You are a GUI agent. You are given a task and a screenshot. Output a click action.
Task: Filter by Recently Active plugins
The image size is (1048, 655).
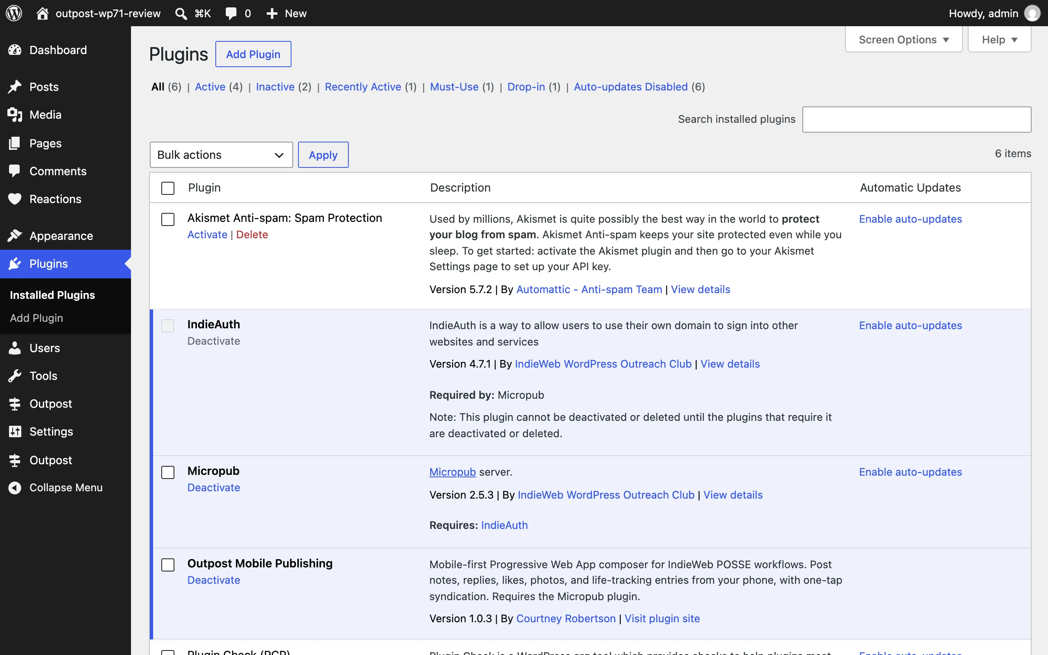pyautogui.click(x=363, y=87)
